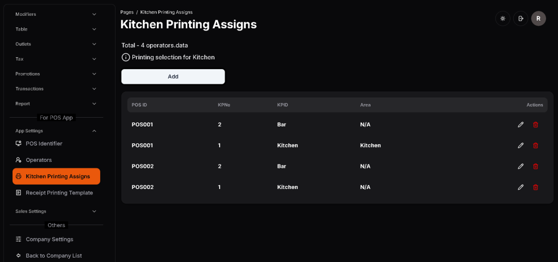The height and width of the screenshot is (262, 558).
Task: Expand the Report section chevron
Action: coord(94,103)
